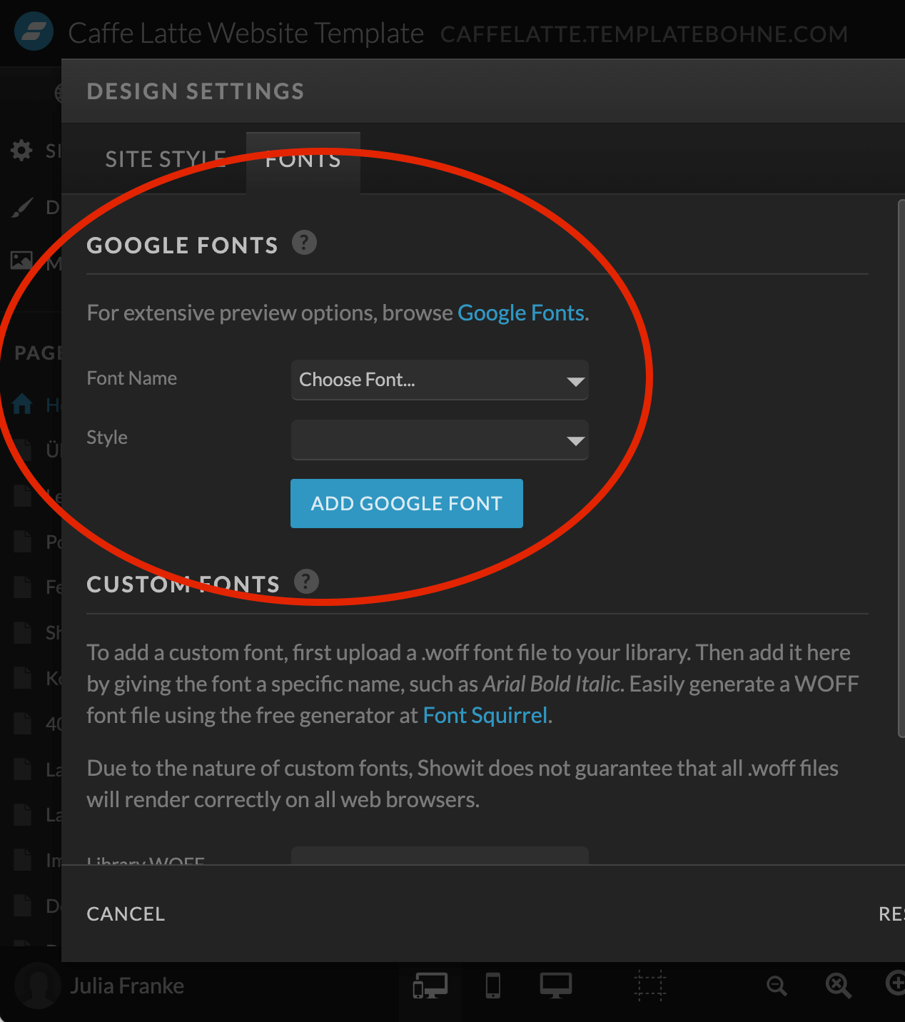Switch to the Site Style tab
Image resolution: width=905 pixels, height=1022 pixels.
click(x=166, y=159)
